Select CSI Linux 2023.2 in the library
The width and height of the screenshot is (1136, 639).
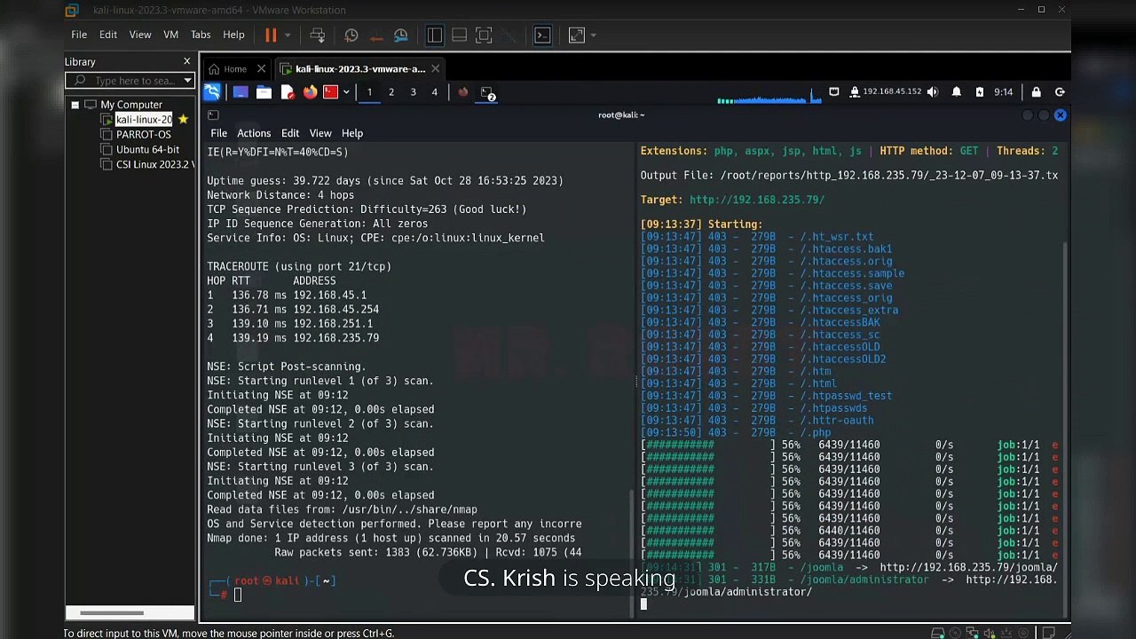click(x=154, y=165)
